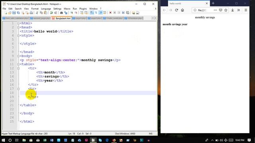Click the Zoom In toolbar icon

(71, 13)
